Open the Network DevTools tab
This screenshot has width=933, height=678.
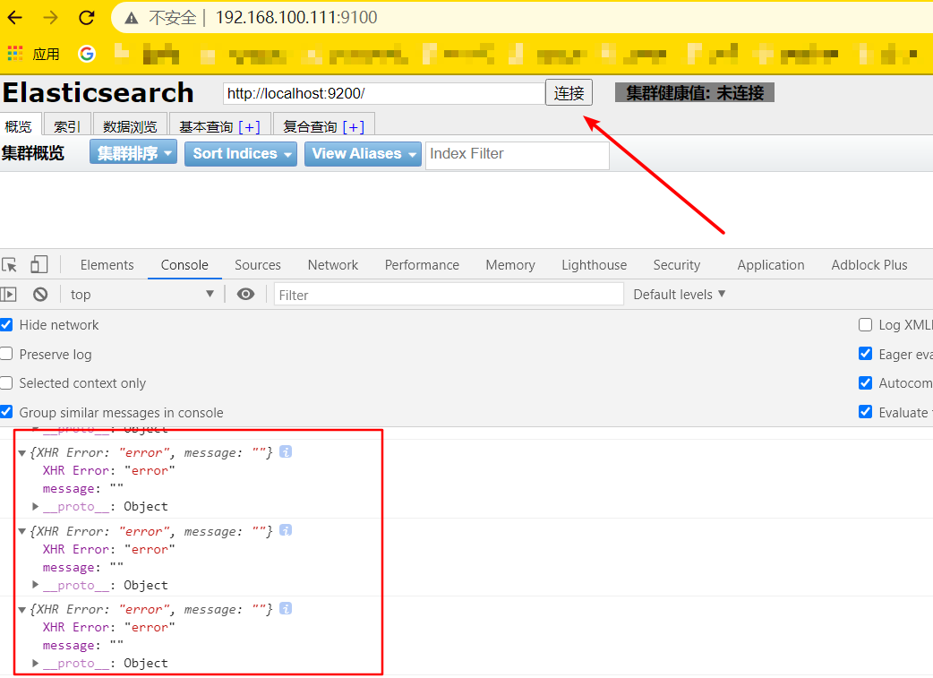332,265
